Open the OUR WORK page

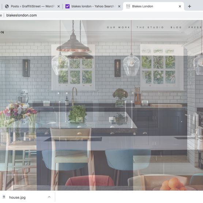point(119,27)
